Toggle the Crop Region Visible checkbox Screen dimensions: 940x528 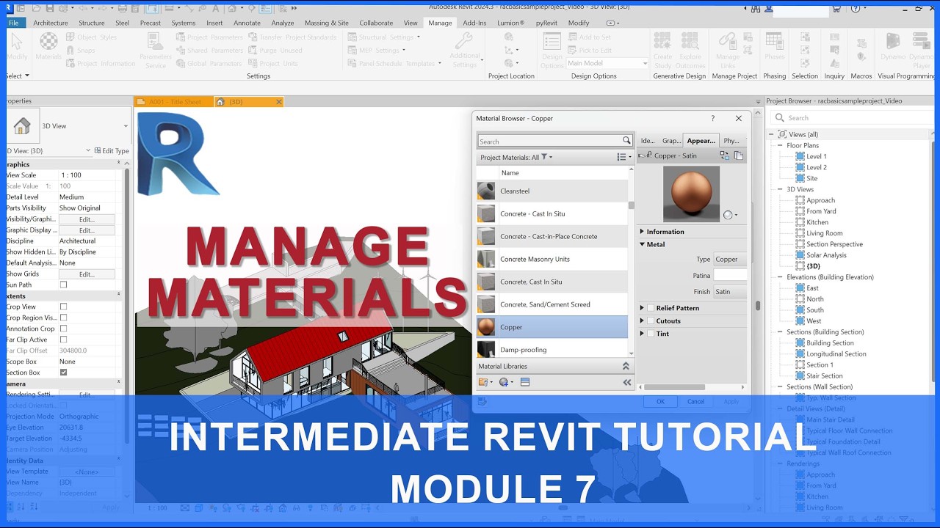63,318
